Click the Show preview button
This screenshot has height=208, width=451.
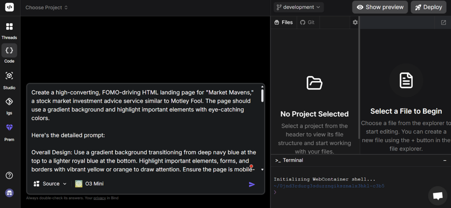(380, 7)
